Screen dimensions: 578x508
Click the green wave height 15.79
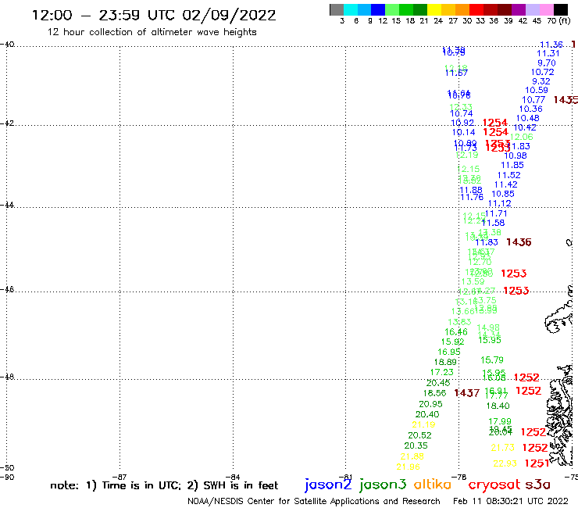point(492,360)
